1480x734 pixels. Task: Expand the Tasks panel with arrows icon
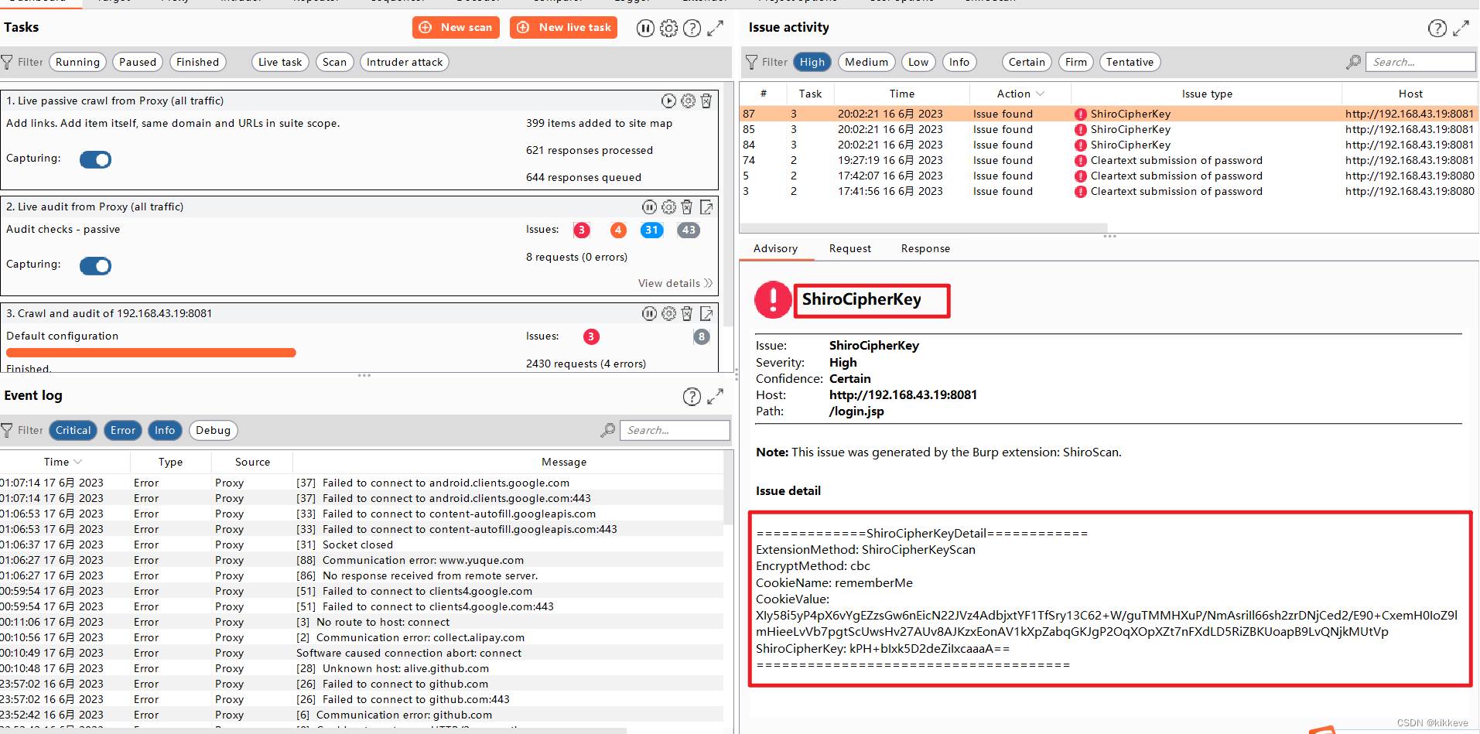(716, 28)
